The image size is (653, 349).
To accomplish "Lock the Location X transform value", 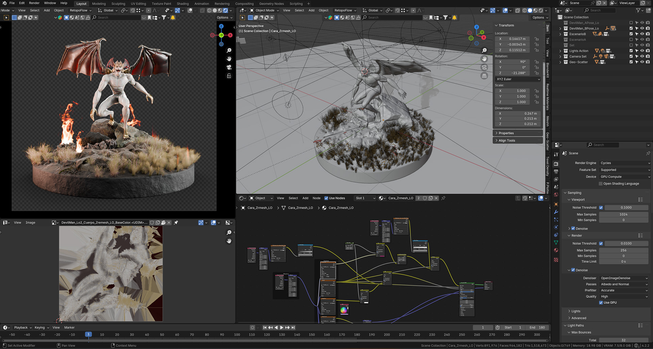I will (536, 39).
